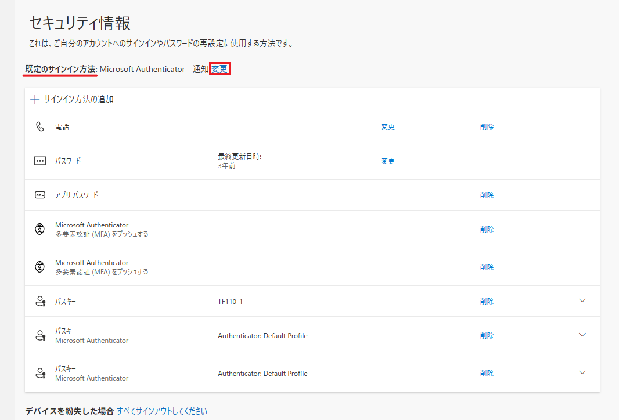
Task: Click すべてサインアウトしてください link
Action: [x=161, y=411]
